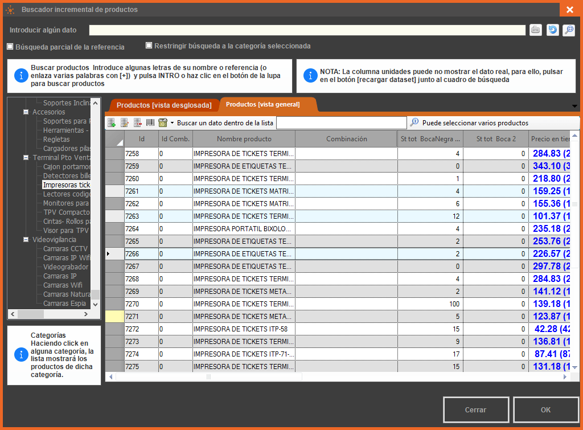Open the on-screen keyboard icon
583x430 pixels.
(x=535, y=30)
